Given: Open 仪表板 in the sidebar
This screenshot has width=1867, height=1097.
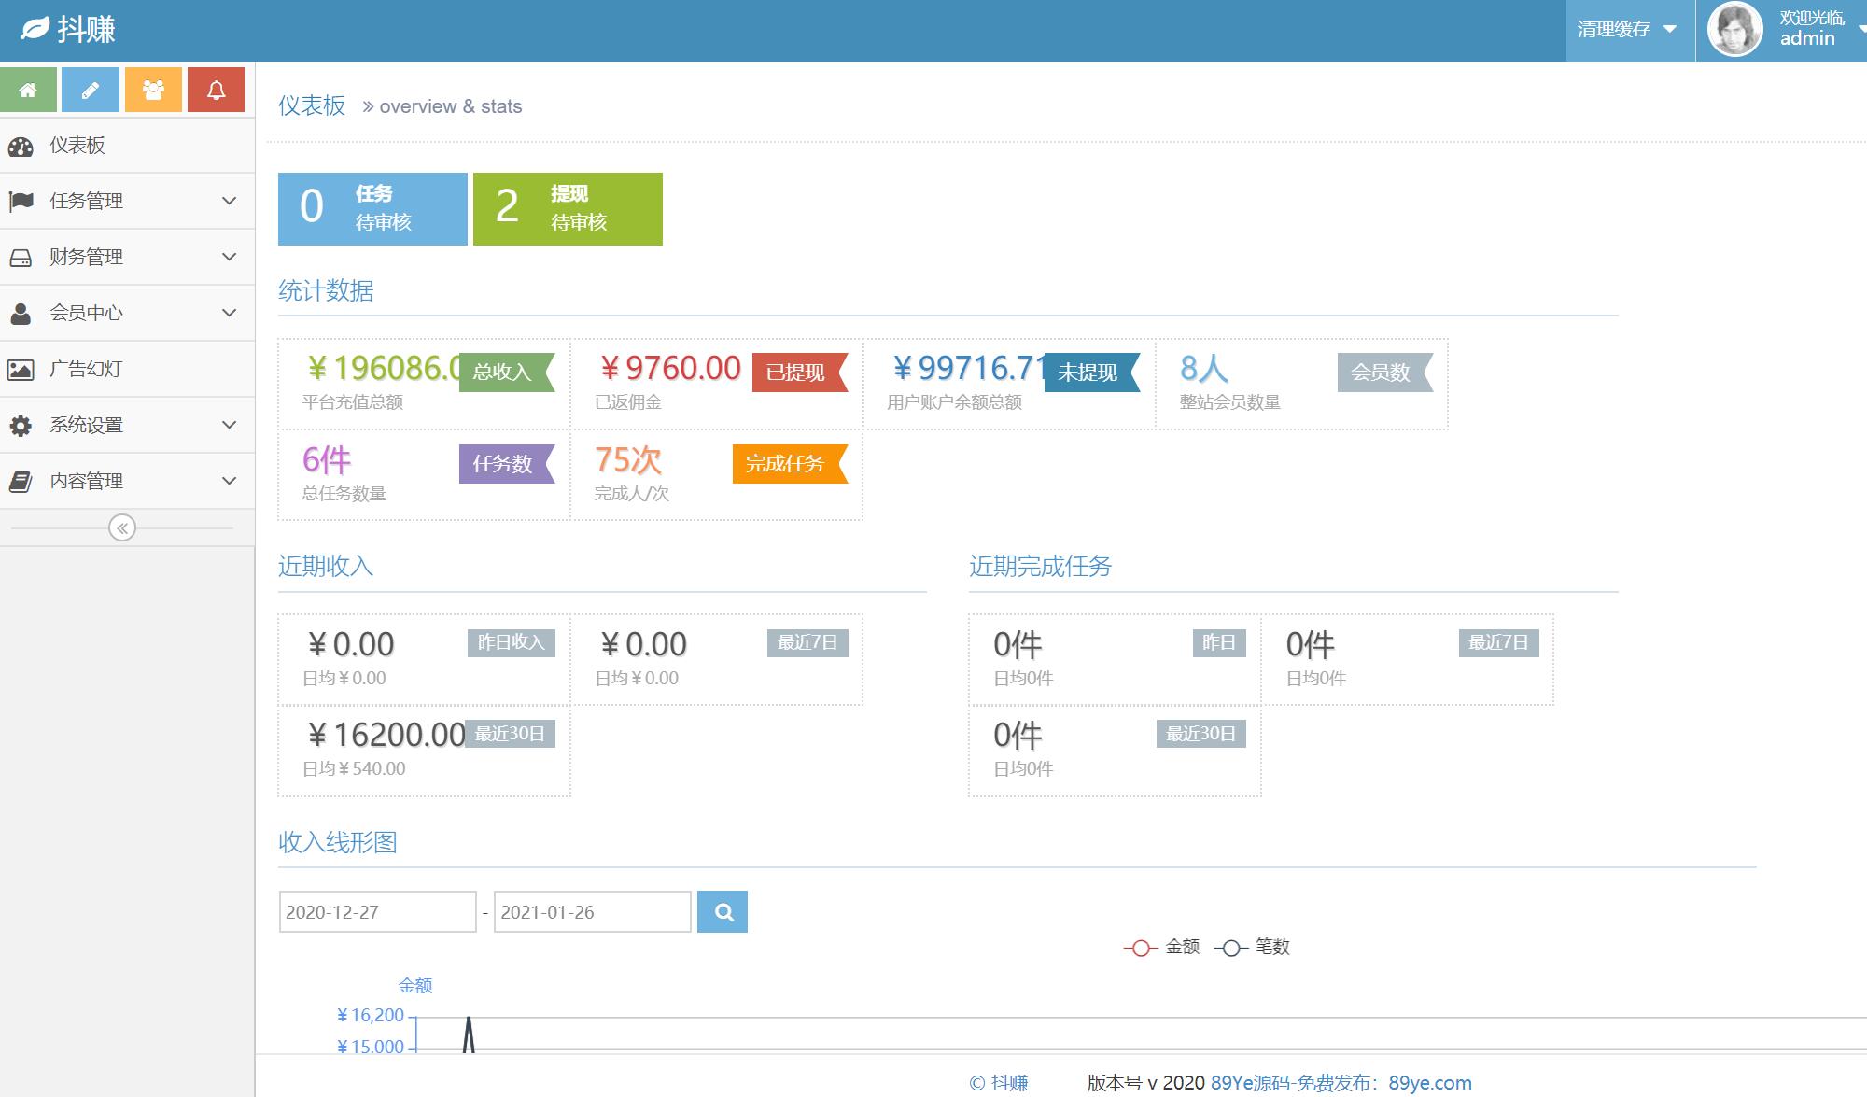Looking at the screenshot, I should pos(77,146).
